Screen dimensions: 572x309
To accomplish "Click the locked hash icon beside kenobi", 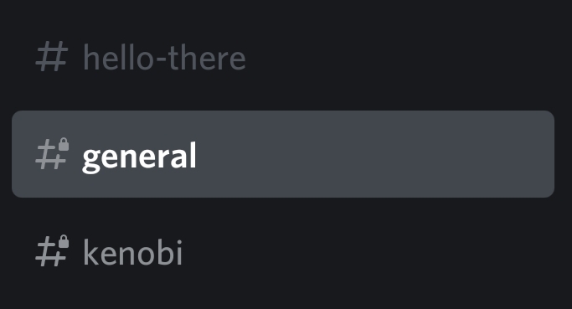I will tap(52, 251).
